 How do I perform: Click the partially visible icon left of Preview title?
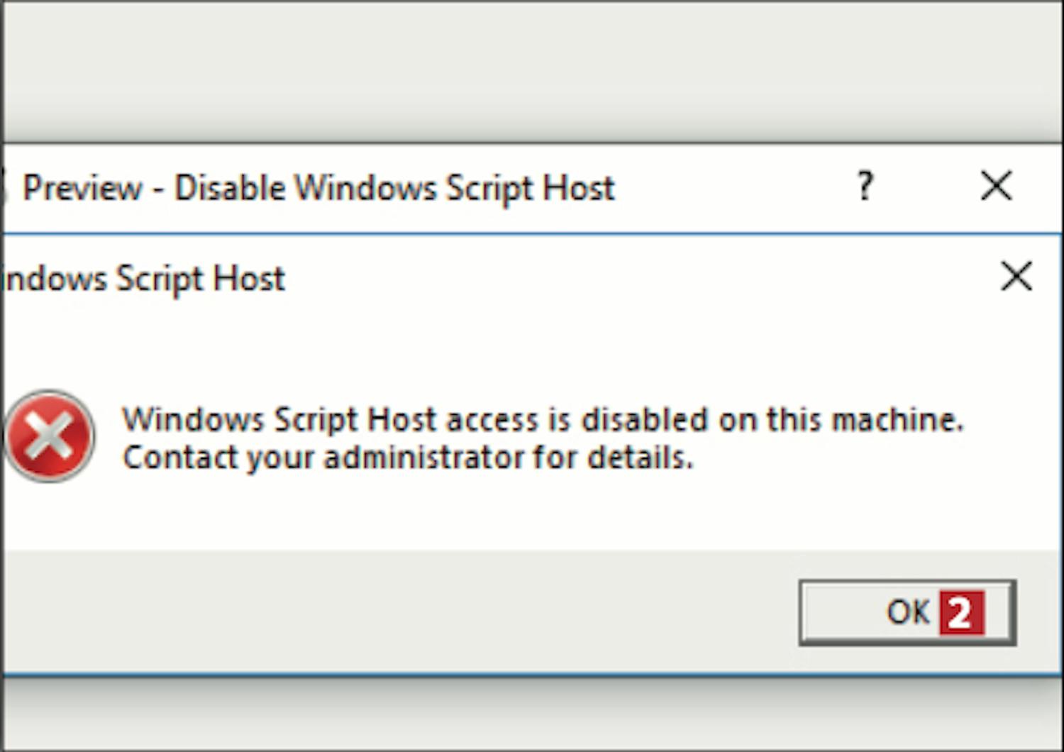point(4,187)
